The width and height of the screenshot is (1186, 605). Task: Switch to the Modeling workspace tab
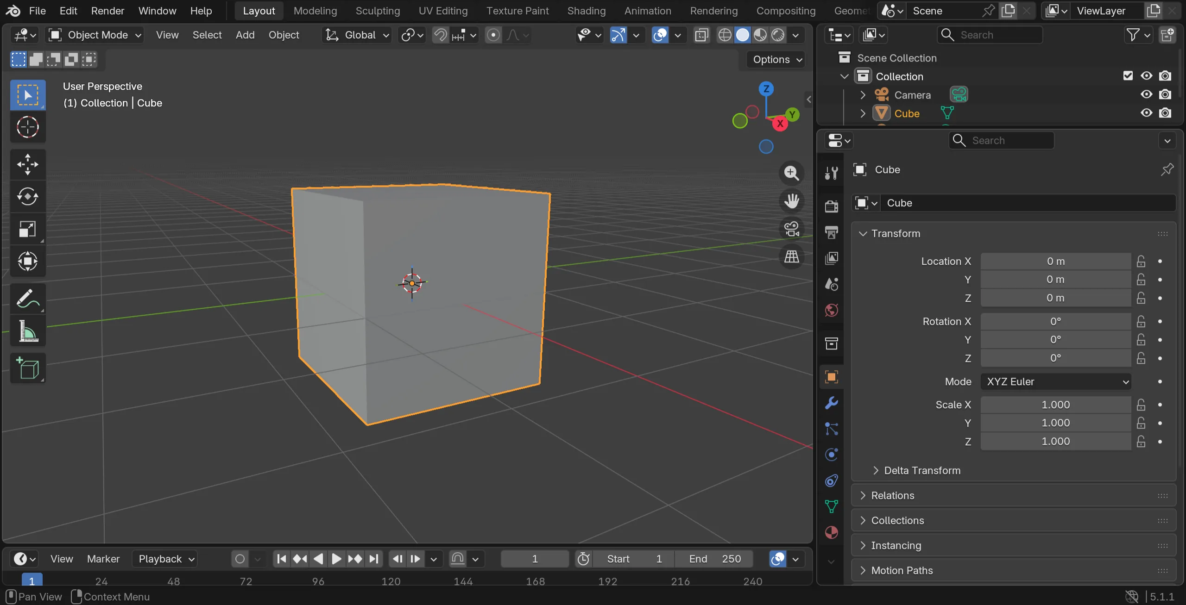[x=315, y=11]
